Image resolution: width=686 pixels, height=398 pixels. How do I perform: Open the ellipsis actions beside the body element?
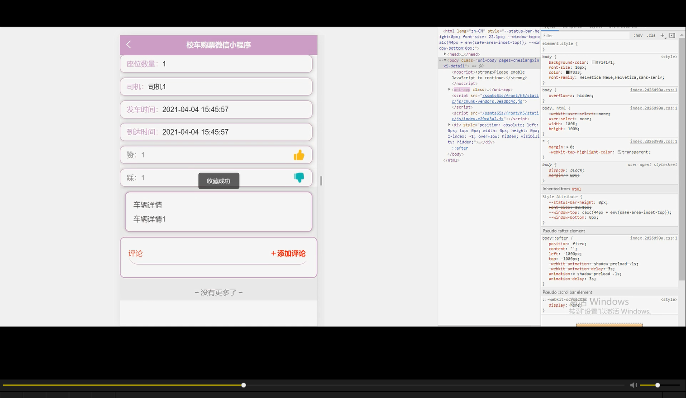(x=440, y=60)
